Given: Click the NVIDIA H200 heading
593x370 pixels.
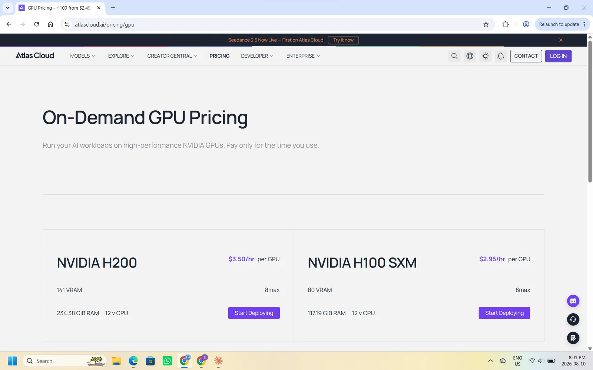Looking at the screenshot, I should 97,263.
